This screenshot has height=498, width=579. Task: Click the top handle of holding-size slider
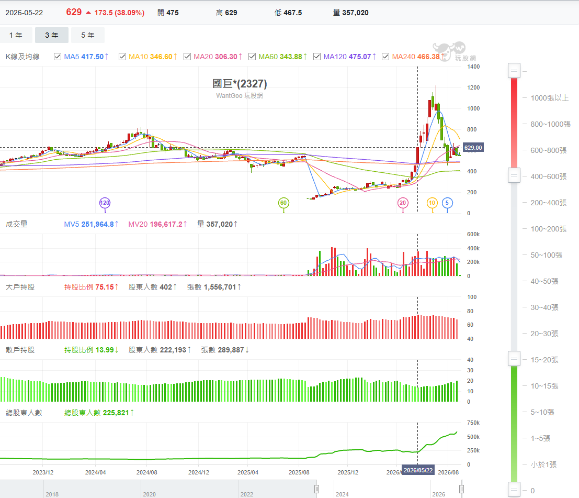point(514,71)
